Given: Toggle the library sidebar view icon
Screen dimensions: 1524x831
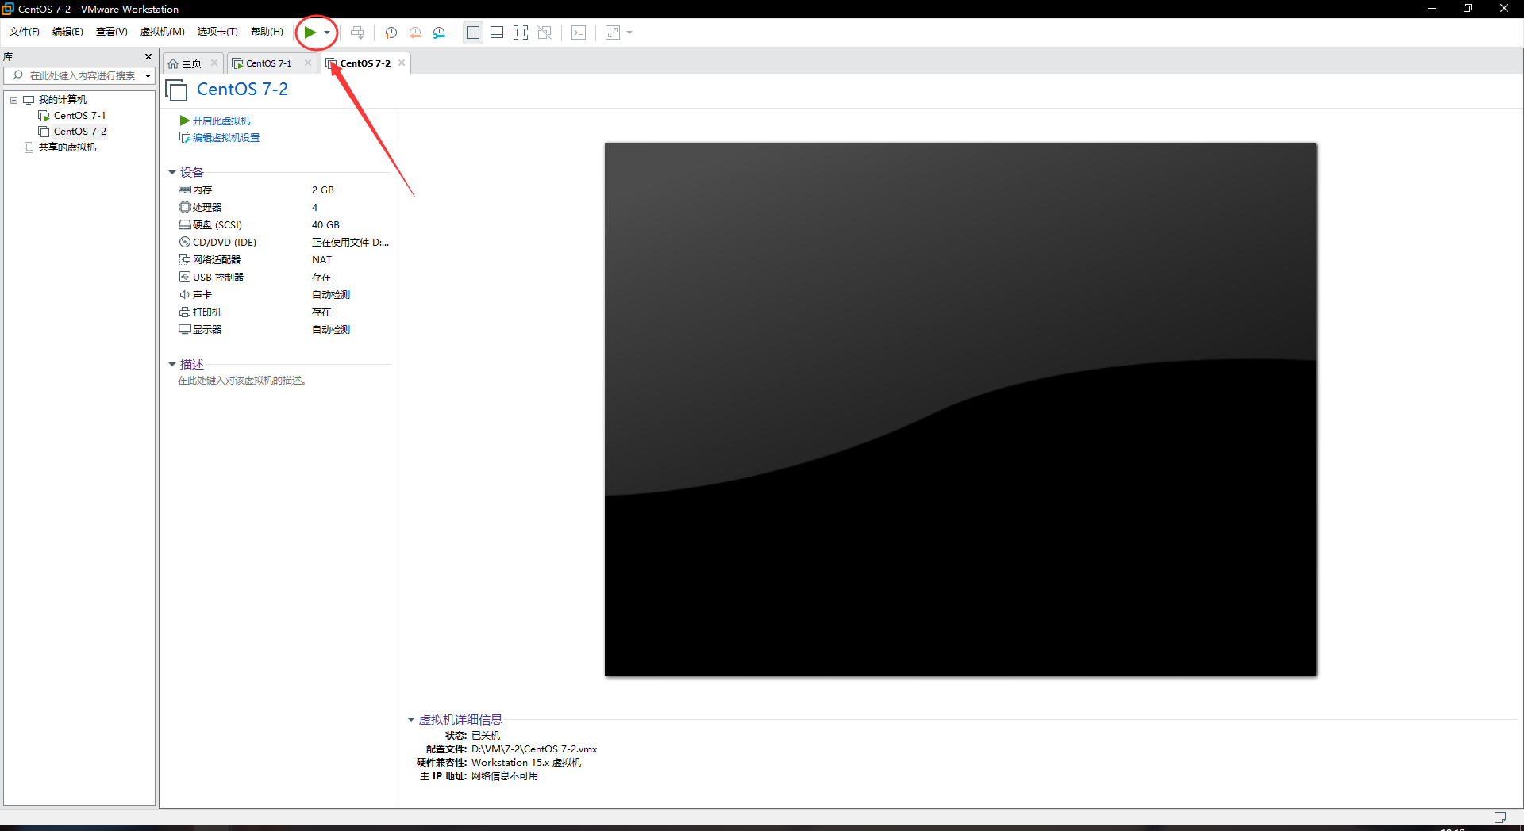Looking at the screenshot, I should 473,33.
